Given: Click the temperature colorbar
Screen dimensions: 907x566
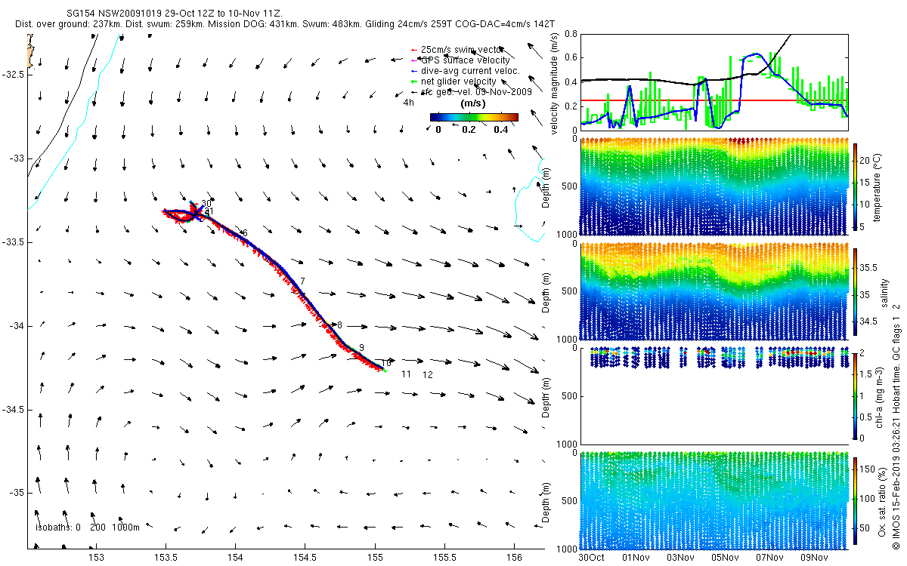Looking at the screenshot, I should [856, 186].
